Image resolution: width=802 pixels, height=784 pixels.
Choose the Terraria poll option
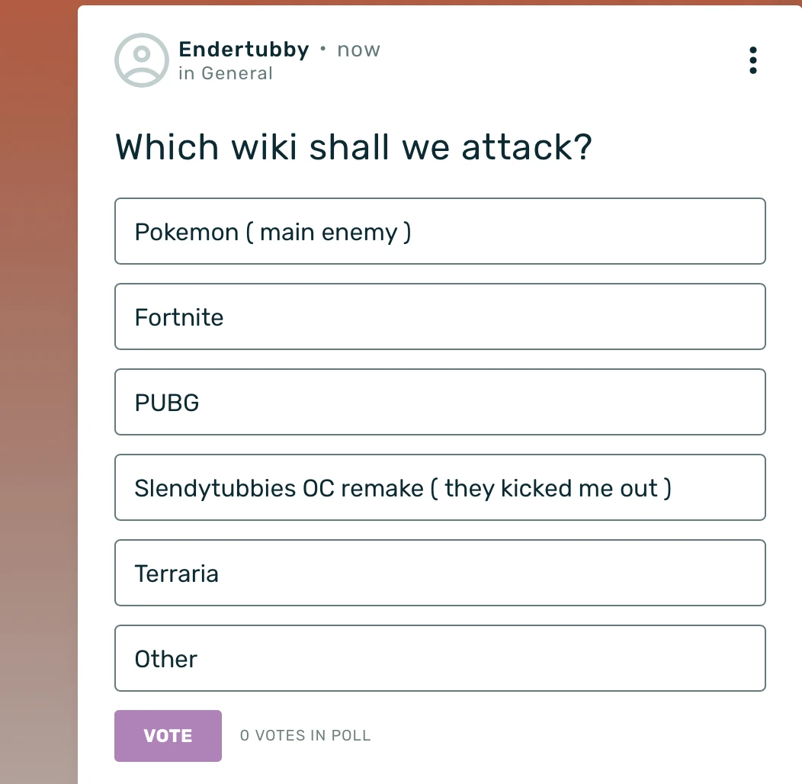440,573
